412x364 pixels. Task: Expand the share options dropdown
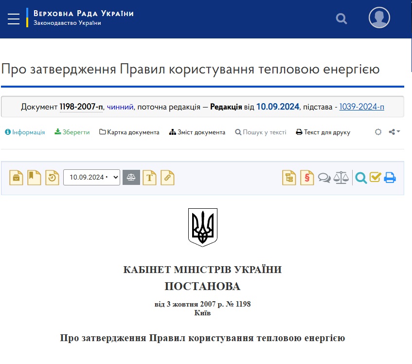(394, 132)
